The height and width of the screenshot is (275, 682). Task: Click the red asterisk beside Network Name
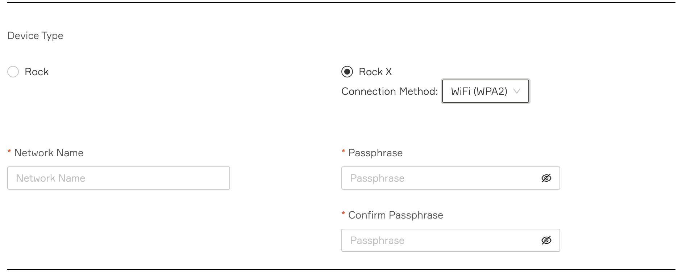click(x=9, y=152)
